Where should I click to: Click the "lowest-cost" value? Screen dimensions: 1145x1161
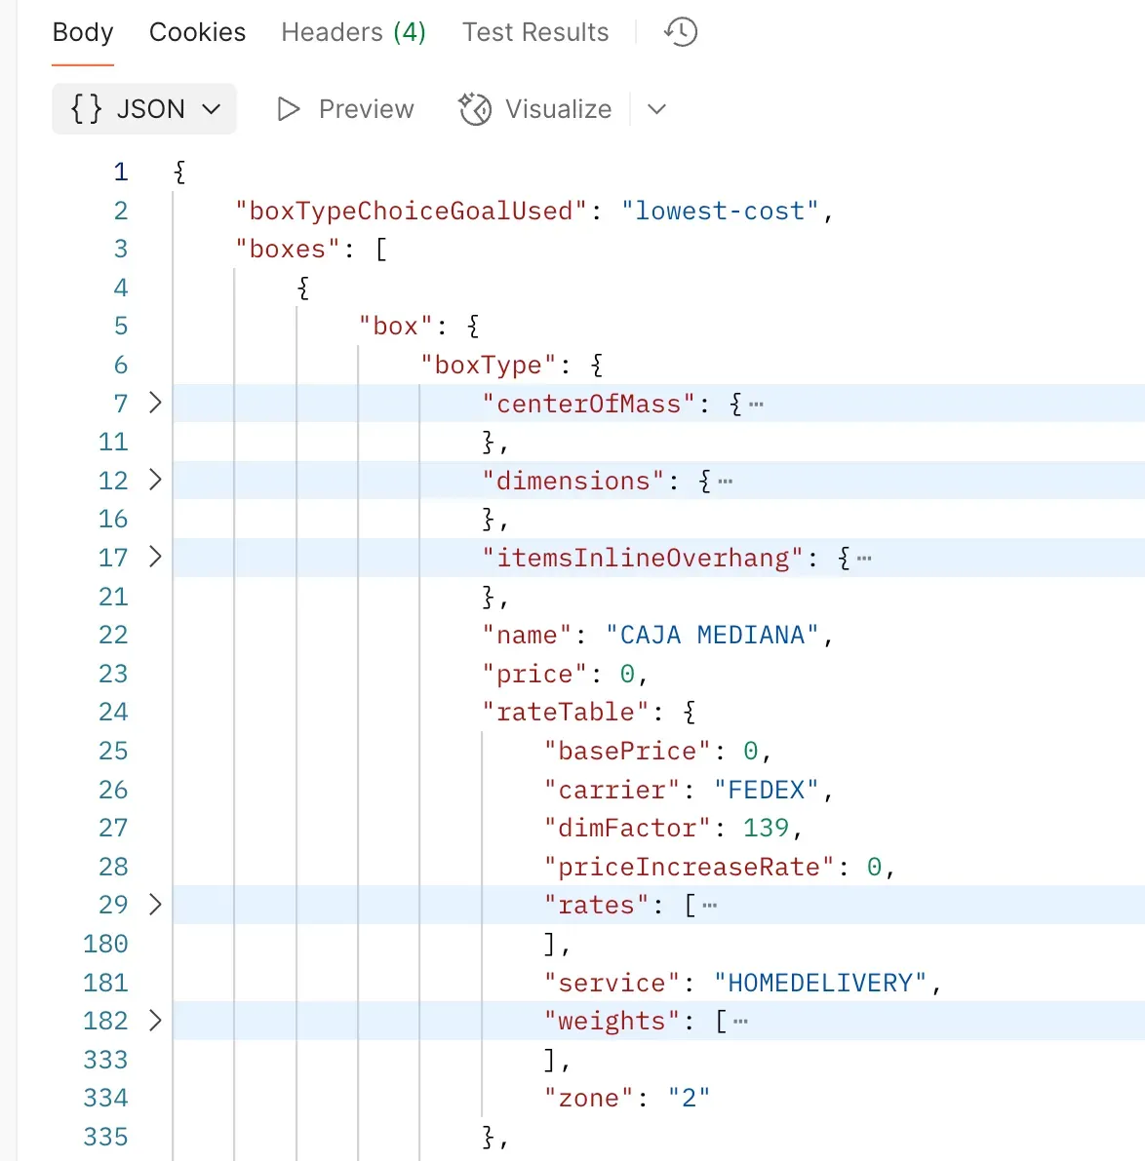[x=720, y=211]
